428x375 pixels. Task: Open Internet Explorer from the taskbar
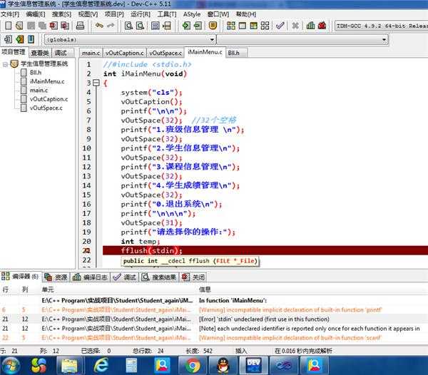[101, 366]
